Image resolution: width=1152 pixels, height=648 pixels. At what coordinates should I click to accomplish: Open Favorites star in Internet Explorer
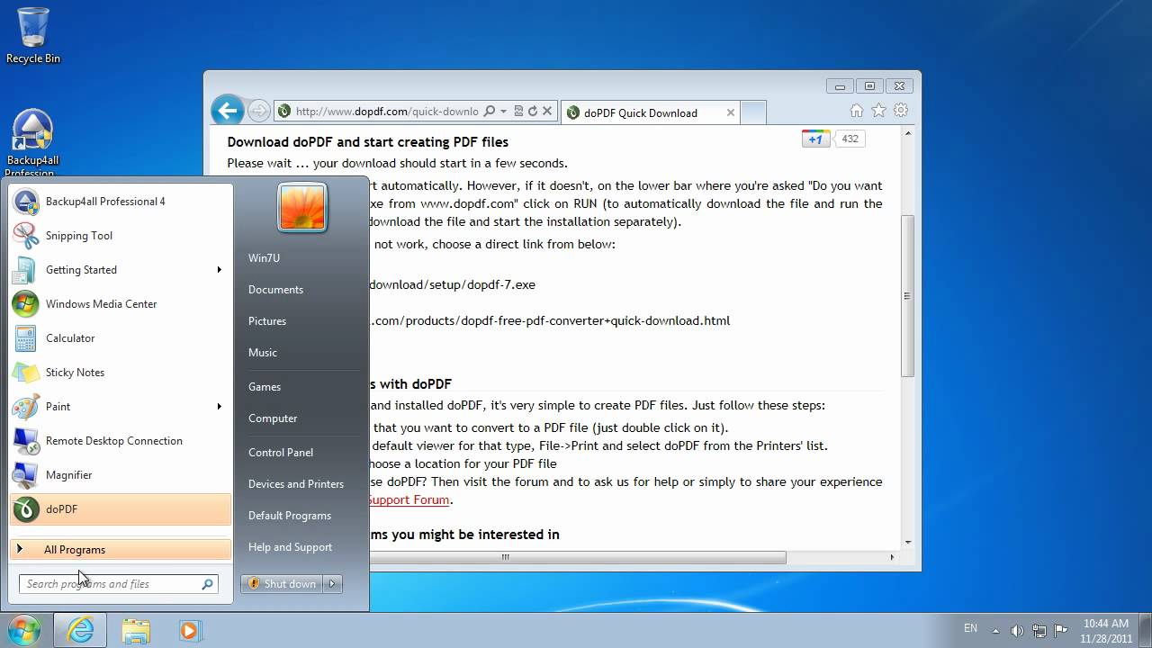(878, 111)
